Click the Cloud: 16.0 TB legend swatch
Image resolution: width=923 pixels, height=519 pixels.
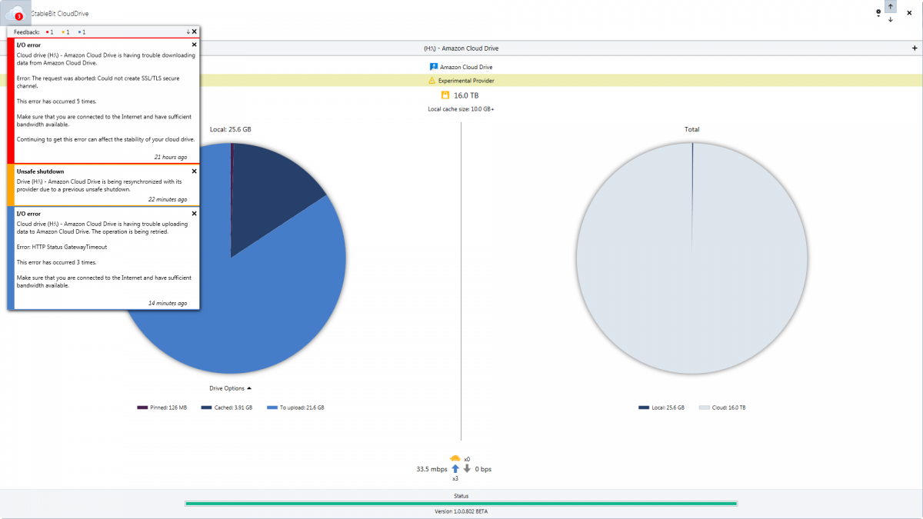(704, 408)
